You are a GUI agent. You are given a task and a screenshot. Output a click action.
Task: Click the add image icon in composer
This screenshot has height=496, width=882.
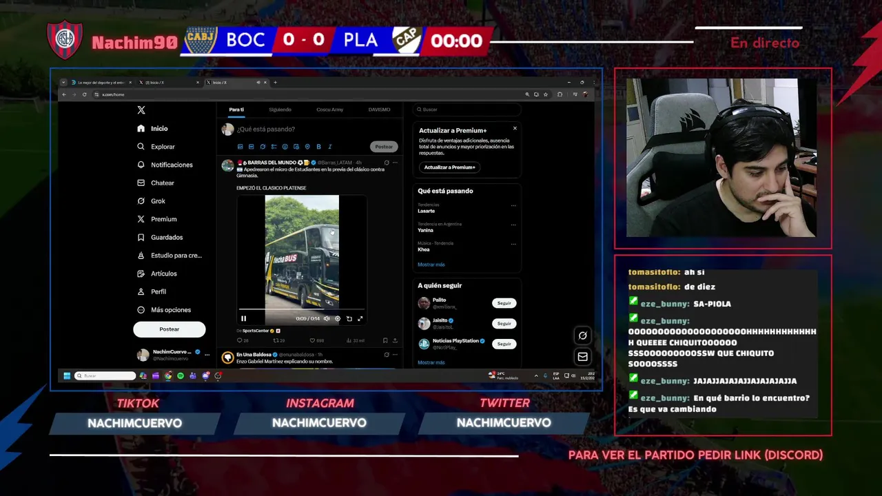pyautogui.click(x=240, y=147)
